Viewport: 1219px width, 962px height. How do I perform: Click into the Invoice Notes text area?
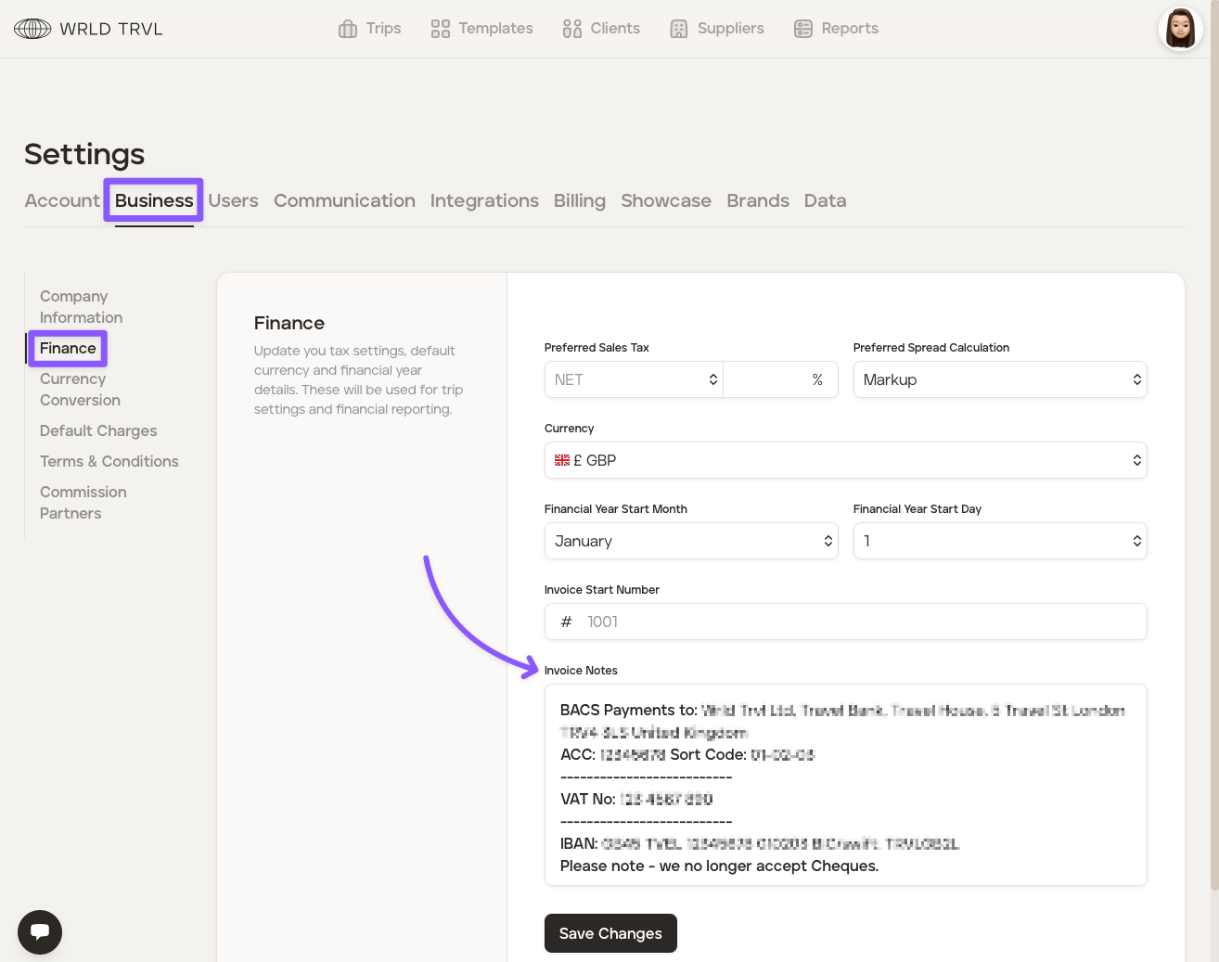[x=845, y=785]
